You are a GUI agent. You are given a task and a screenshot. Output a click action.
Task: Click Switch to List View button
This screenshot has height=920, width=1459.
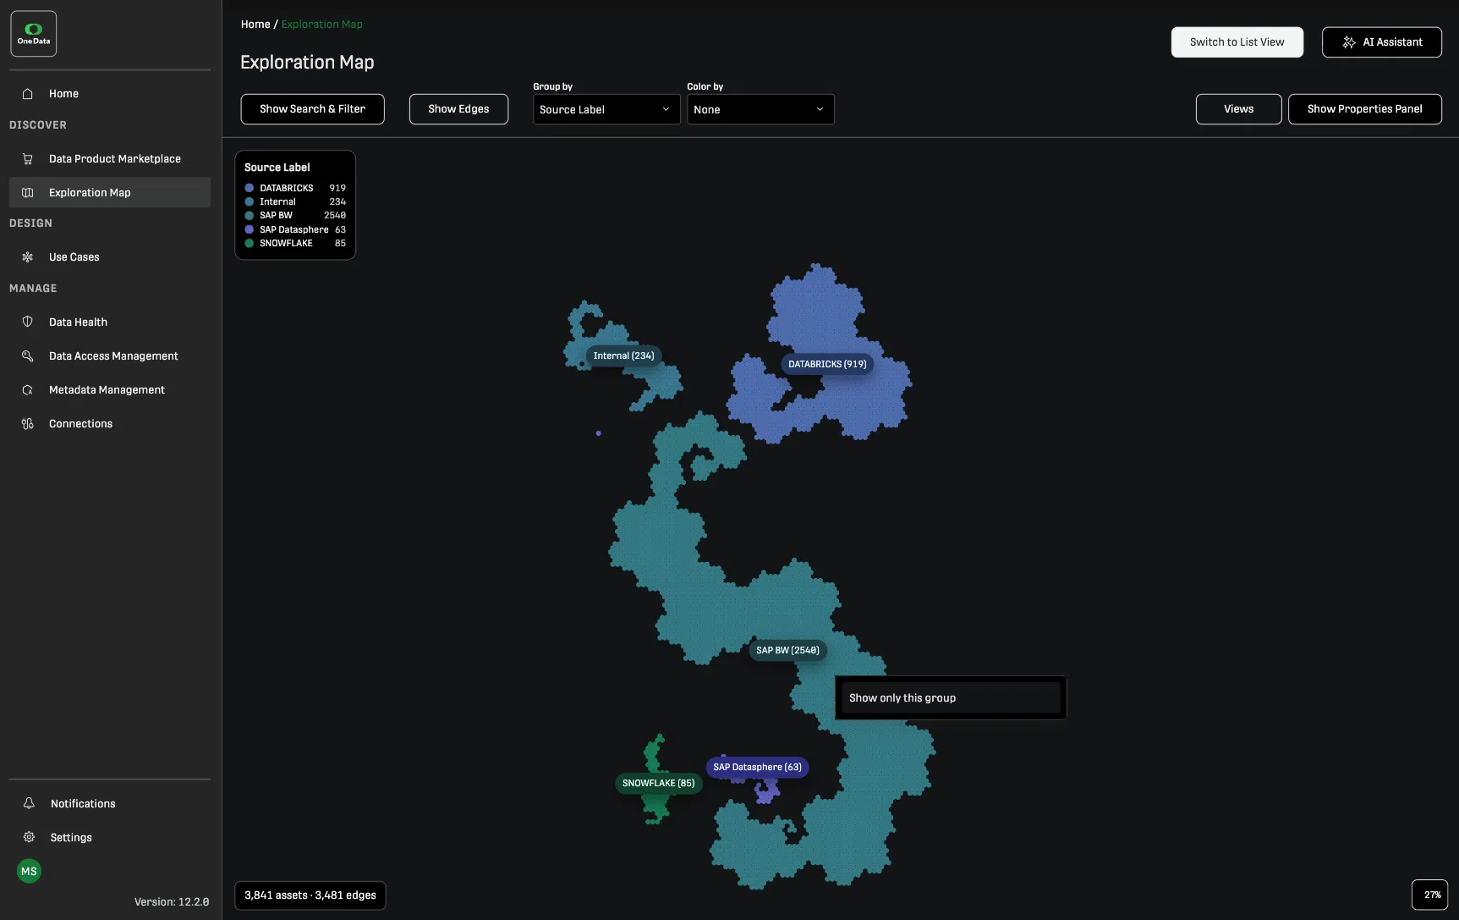point(1237,42)
